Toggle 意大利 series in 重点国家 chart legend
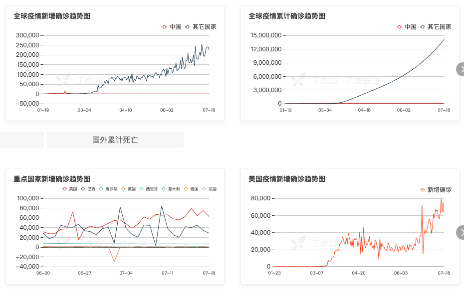The width and height of the screenshot is (464, 294). [171, 189]
